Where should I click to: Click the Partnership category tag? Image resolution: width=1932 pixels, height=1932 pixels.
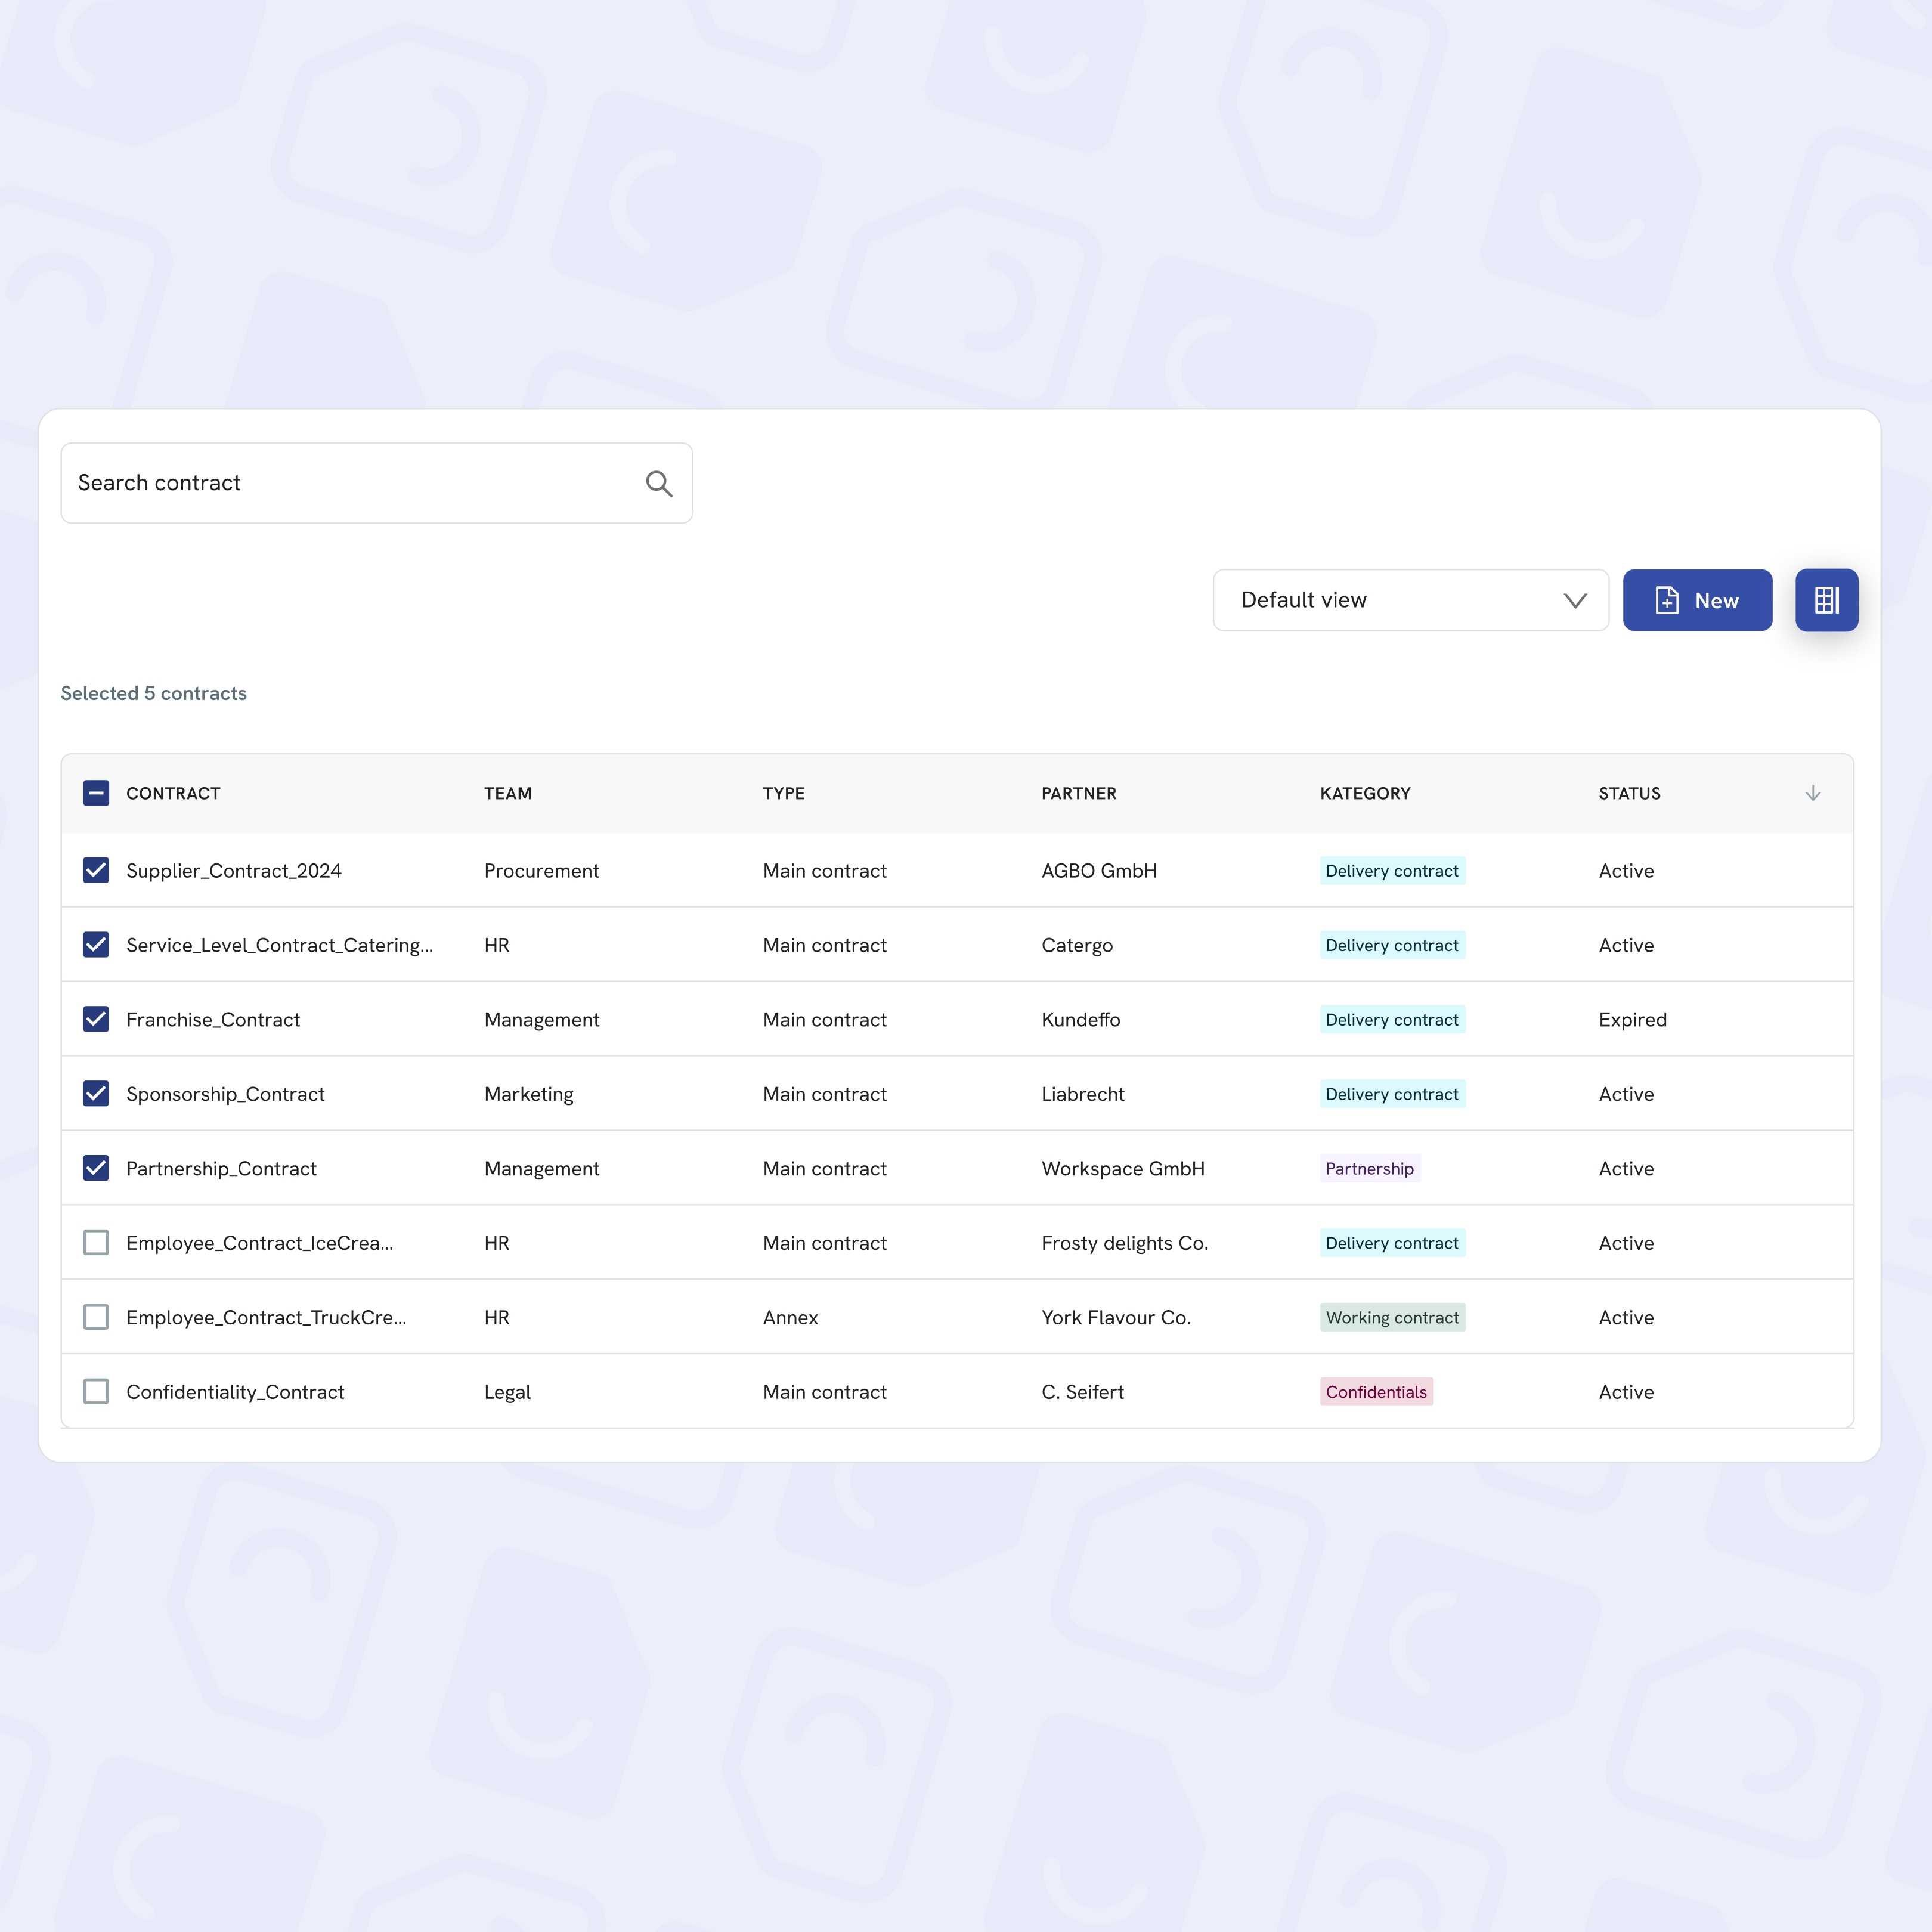[x=1369, y=1168]
